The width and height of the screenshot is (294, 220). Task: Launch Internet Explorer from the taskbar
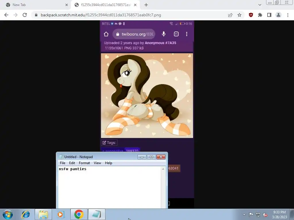(26, 214)
